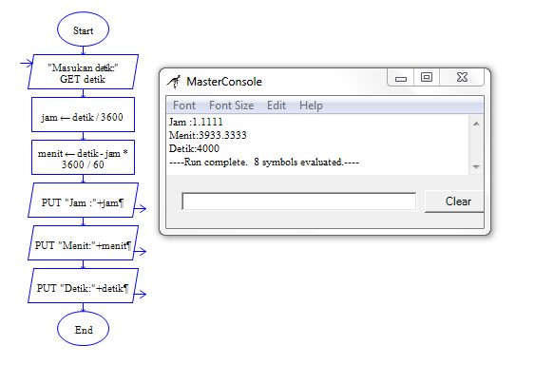Open the Font Size menu
The height and width of the screenshot is (384, 554).
[232, 106]
